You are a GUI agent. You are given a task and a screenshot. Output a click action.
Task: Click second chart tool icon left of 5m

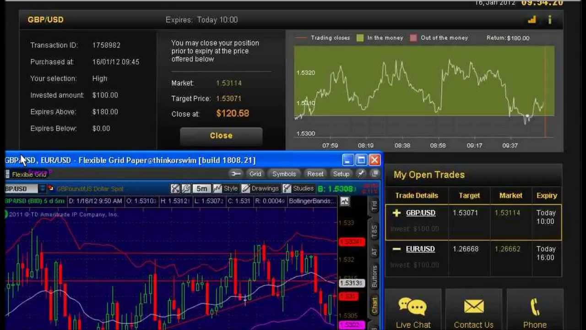click(x=186, y=188)
